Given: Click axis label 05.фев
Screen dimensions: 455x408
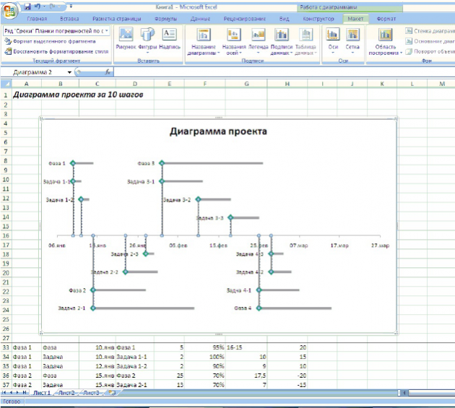Looking at the screenshot, I should (178, 246).
